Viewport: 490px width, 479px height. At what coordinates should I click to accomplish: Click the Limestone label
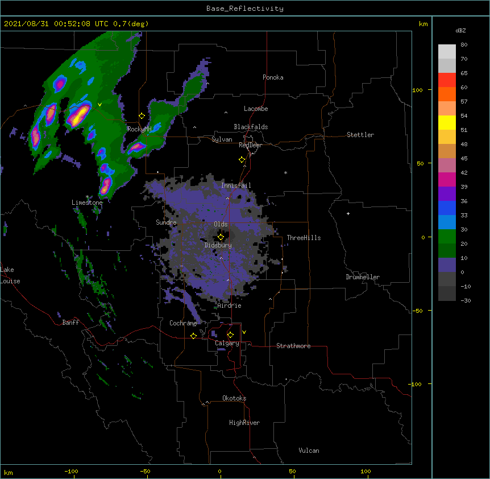87,203
